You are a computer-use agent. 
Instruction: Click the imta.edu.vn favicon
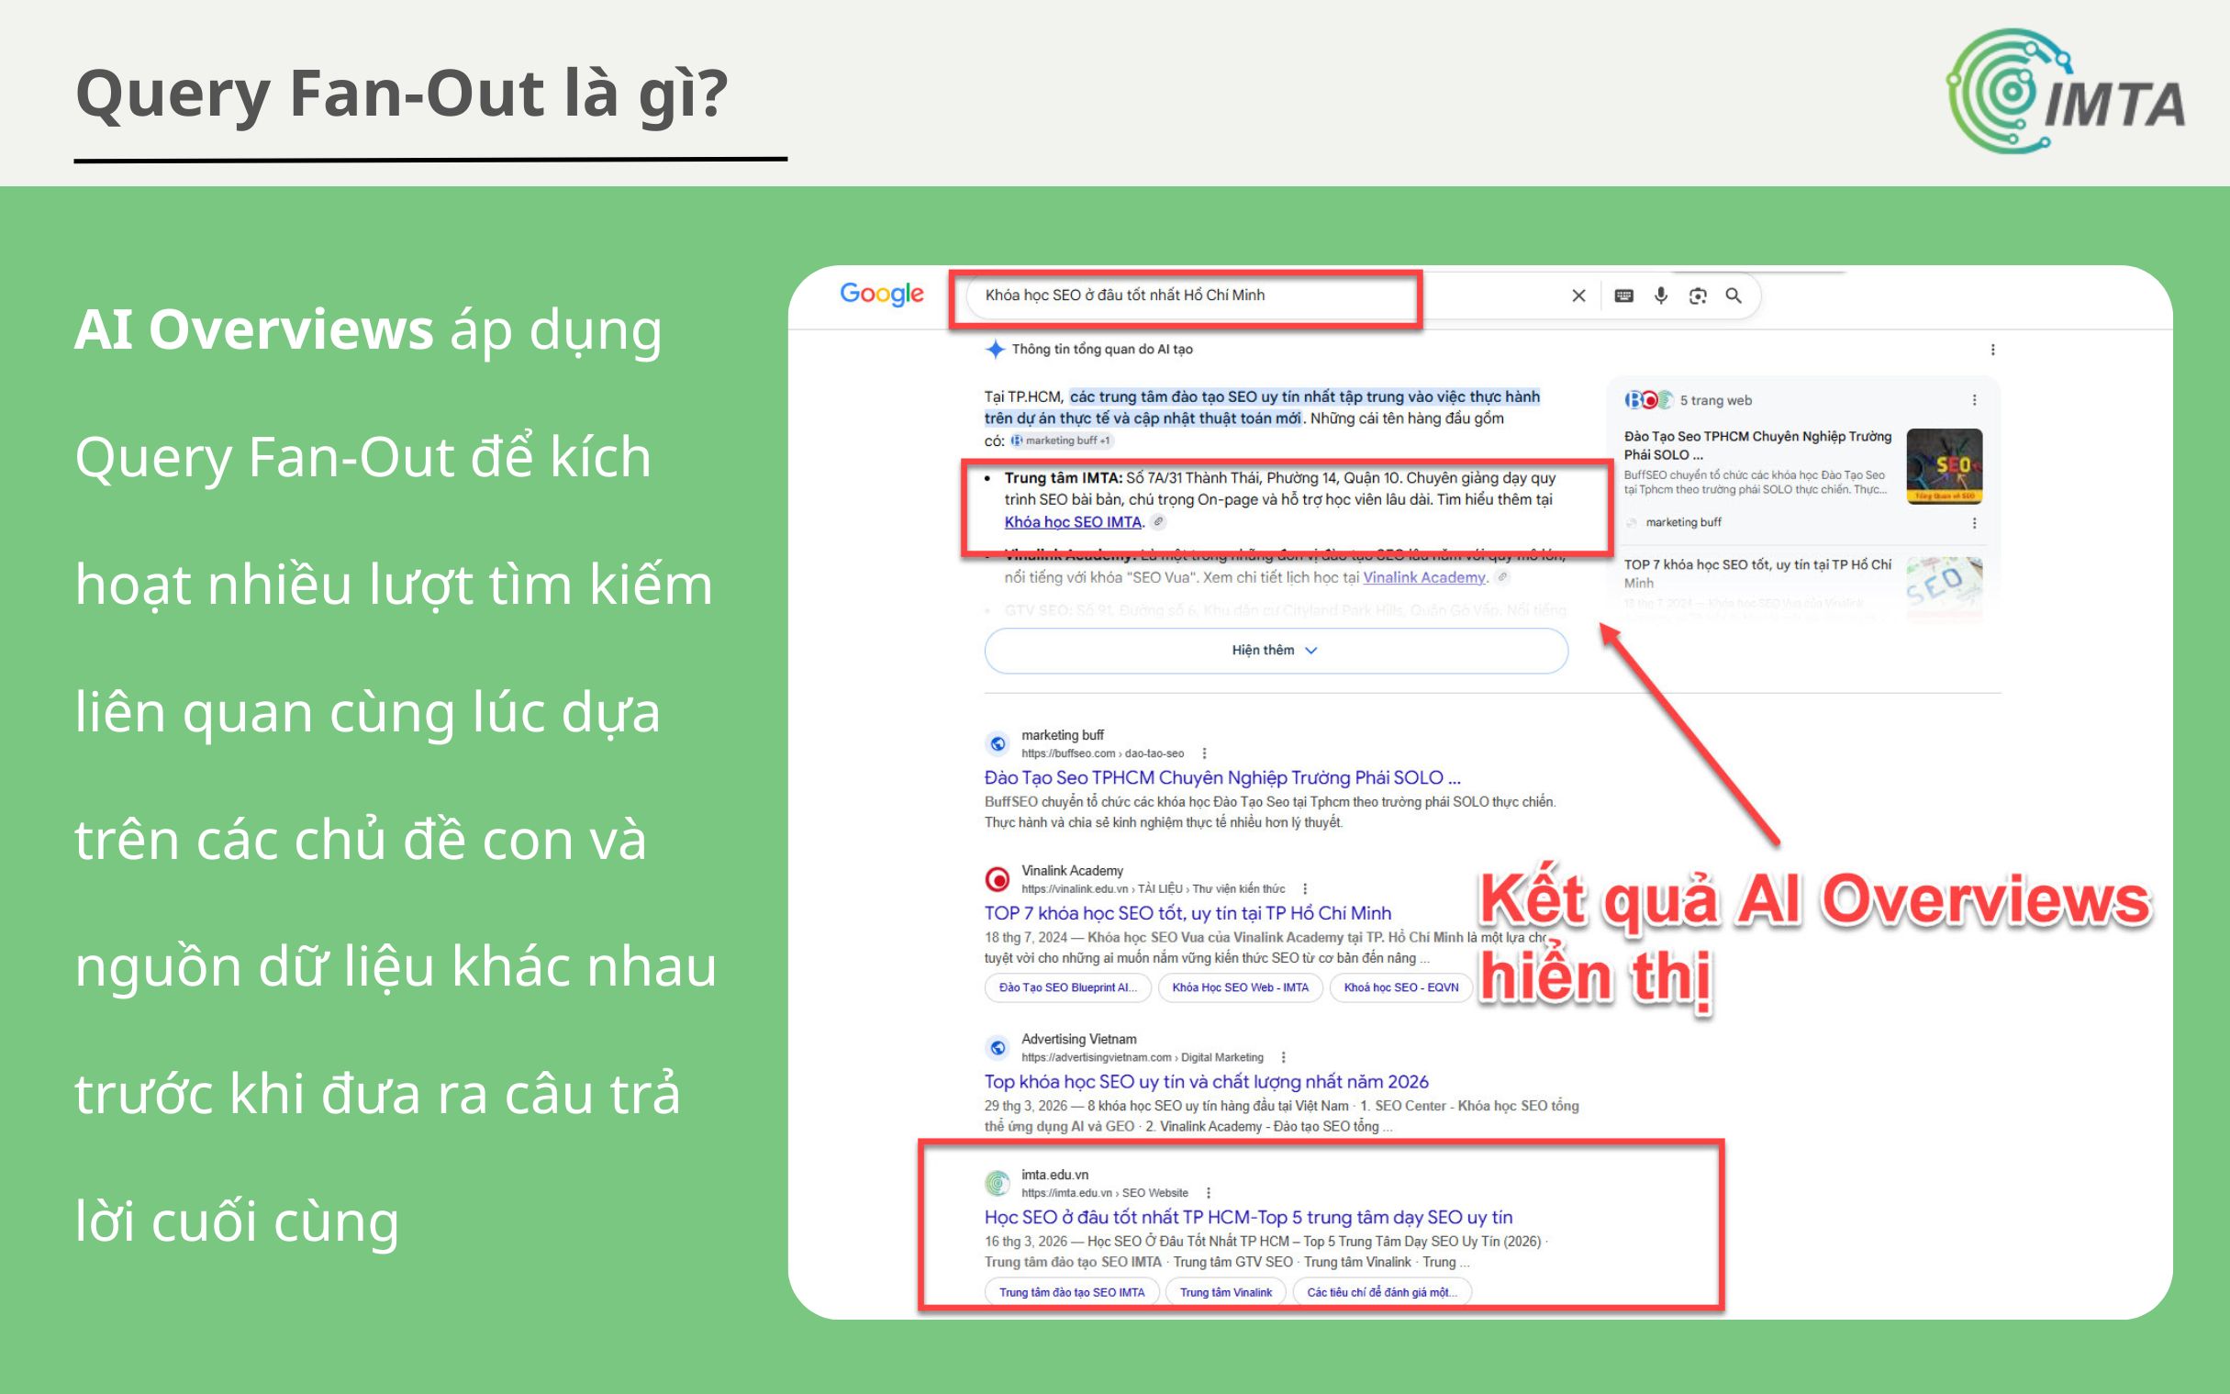pos(998,1183)
